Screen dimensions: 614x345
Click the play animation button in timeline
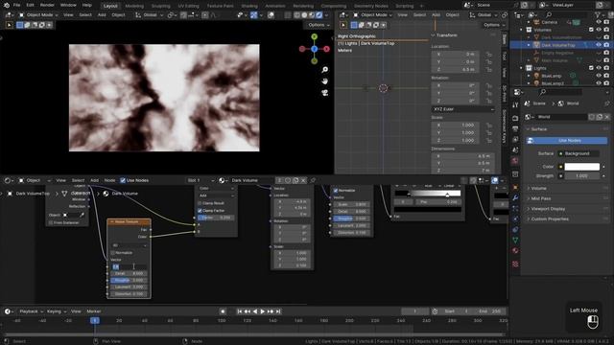[x=263, y=311]
